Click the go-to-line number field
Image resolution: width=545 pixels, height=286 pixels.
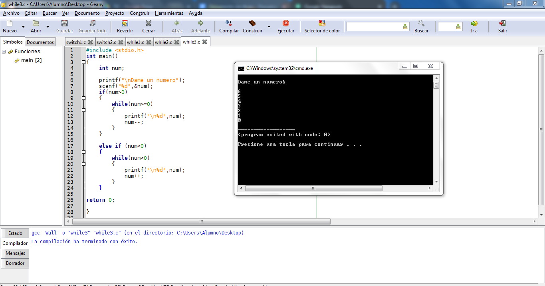tap(447, 27)
